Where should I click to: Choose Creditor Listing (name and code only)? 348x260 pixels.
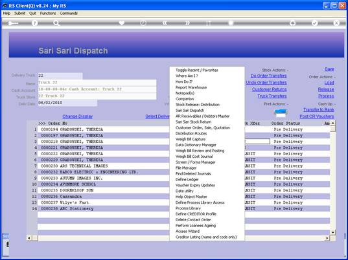coord(206,237)
